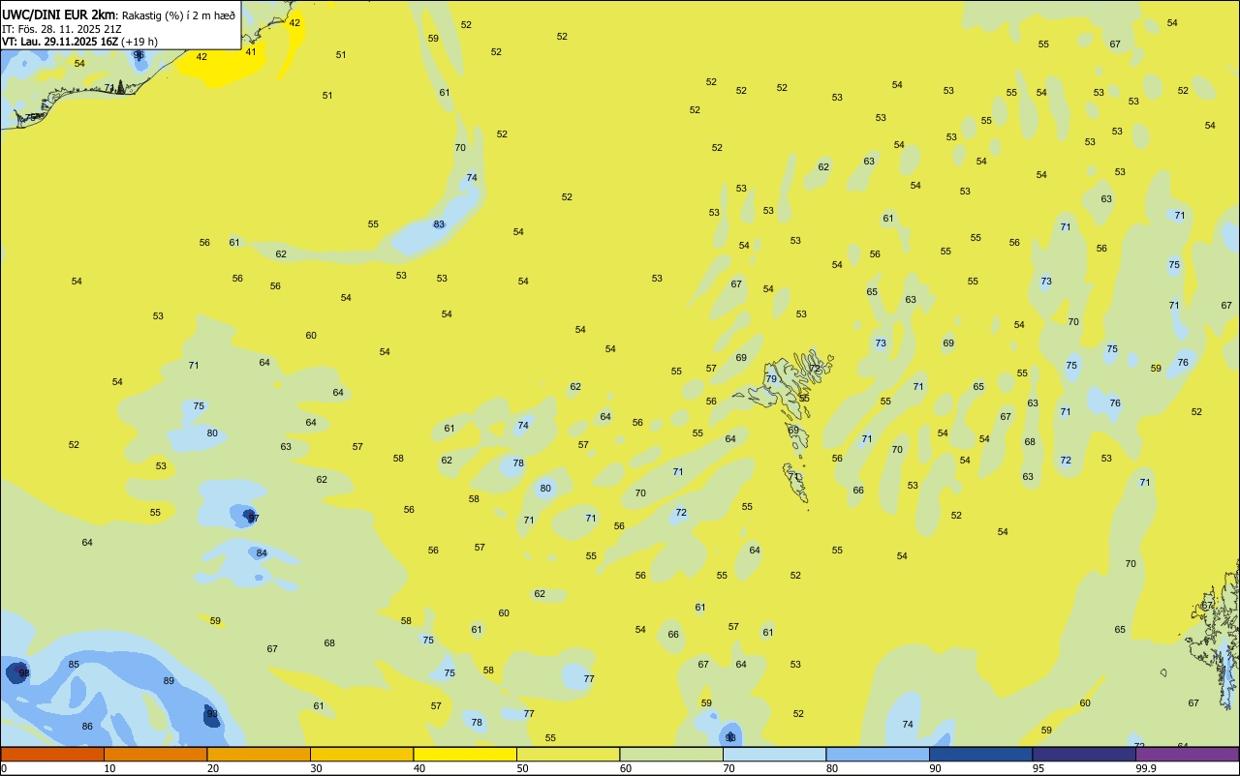This screenshot has height=776, width=1240.
Task: Click the 85 humidity value
Action: 74,665
